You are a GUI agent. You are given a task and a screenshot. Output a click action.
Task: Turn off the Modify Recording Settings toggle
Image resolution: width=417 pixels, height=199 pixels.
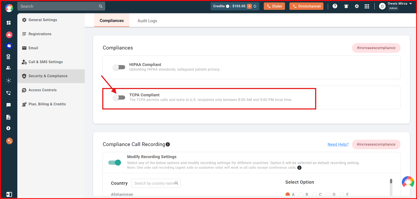(x=115, y=162)
